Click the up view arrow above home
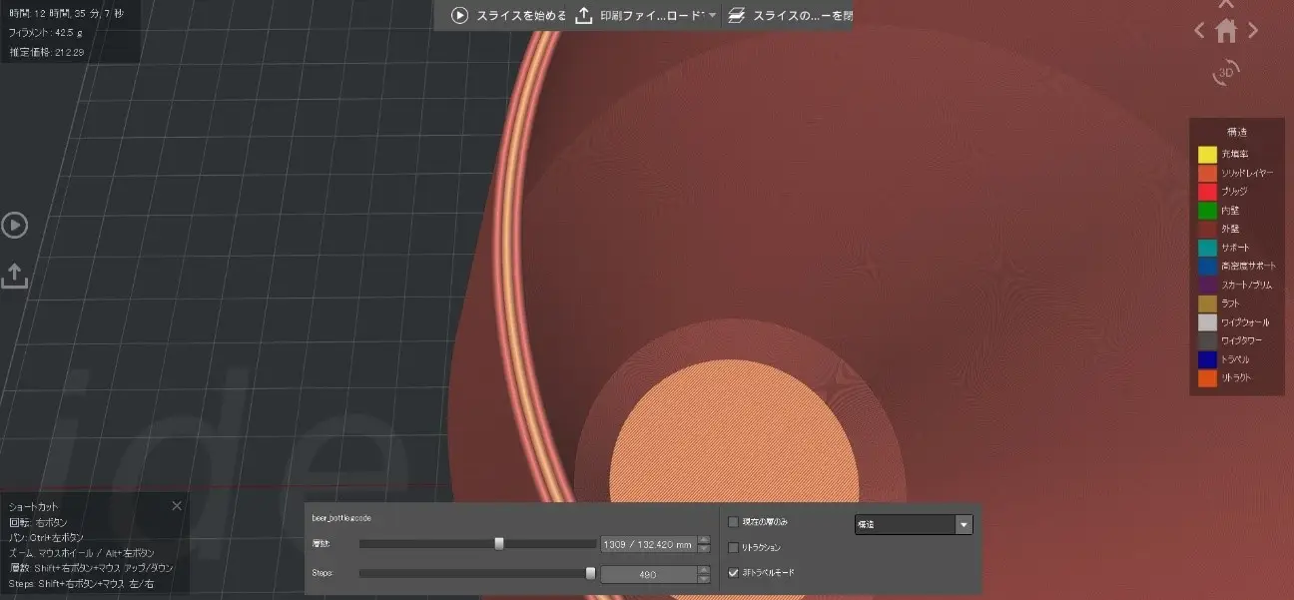 [1226, 5]
